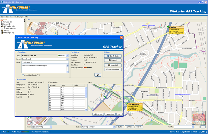Viewport: 208px width, 134px height.
Task: Zoom in map with small plus icon
Action: (31, 123)
